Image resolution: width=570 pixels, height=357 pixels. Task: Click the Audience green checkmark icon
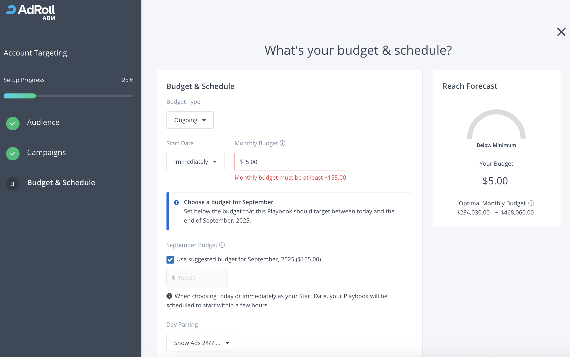[x=13, y=123]
